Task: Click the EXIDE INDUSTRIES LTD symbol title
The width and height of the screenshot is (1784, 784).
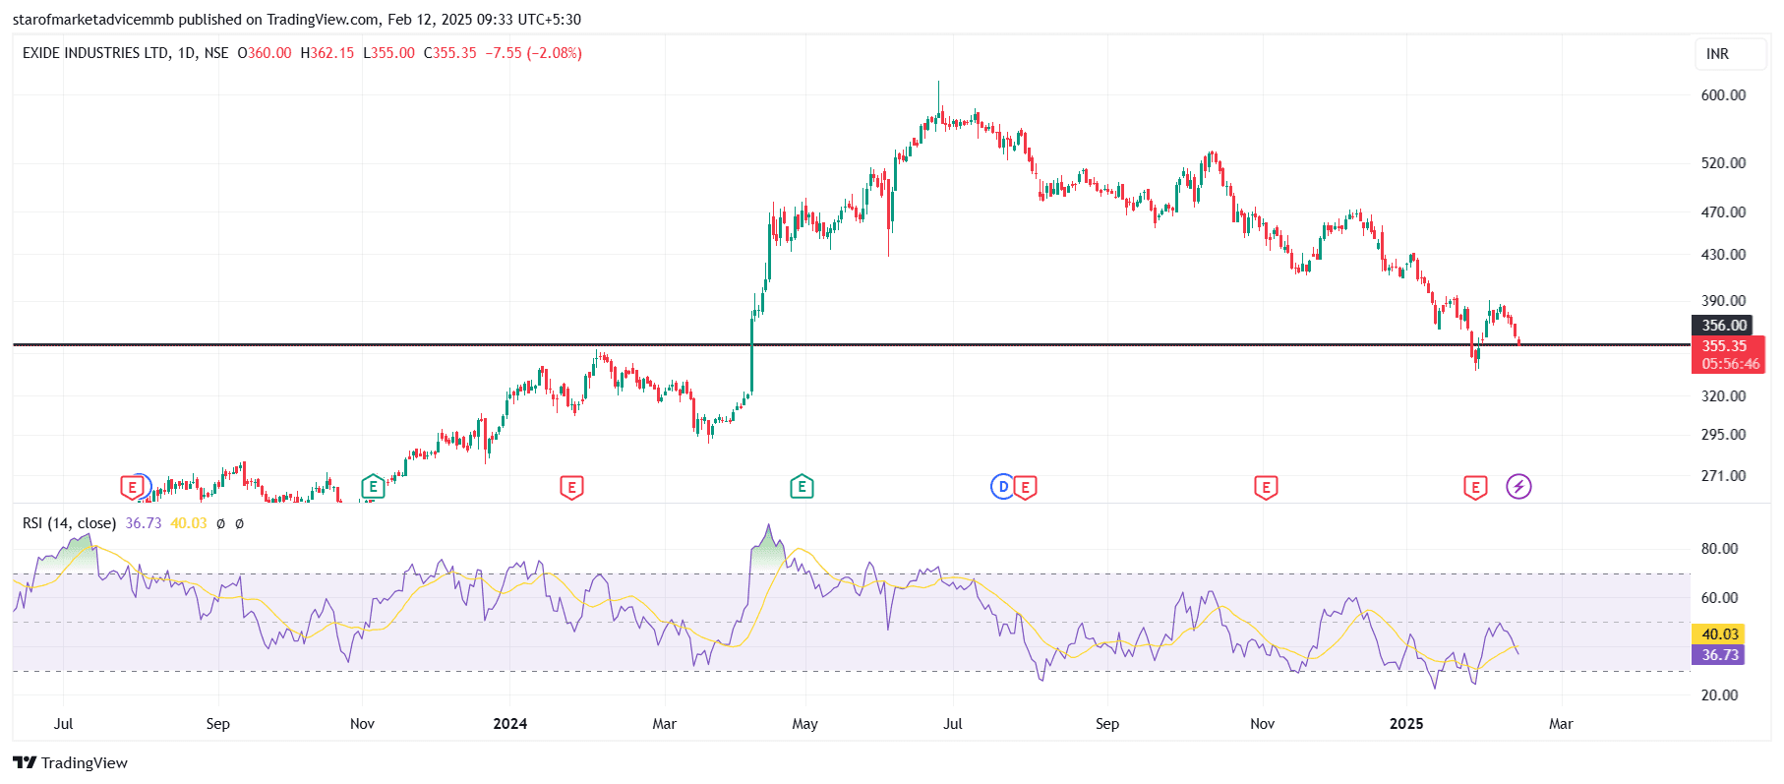Action: coord(95,53)
